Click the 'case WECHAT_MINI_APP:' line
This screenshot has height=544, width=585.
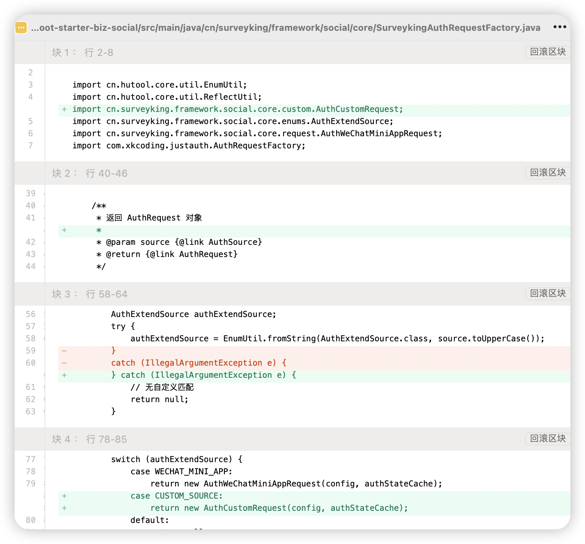coord(181,471)
